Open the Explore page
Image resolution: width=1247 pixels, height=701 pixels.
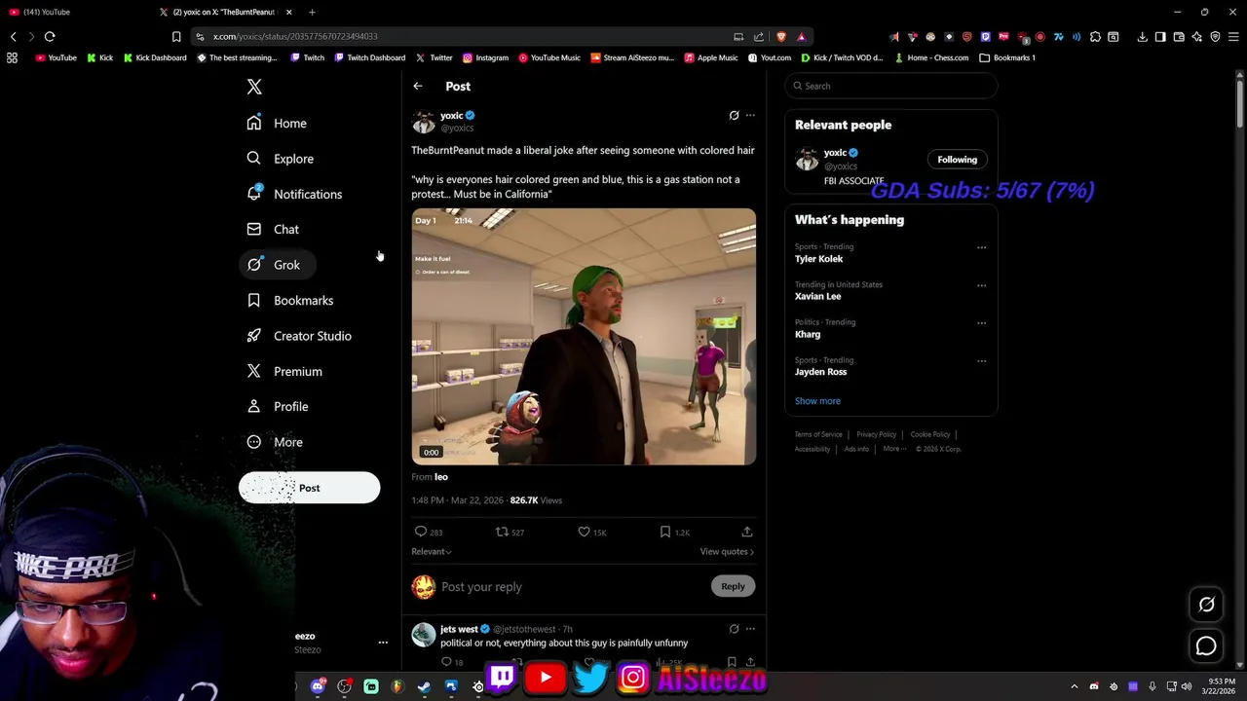point(280,159)
